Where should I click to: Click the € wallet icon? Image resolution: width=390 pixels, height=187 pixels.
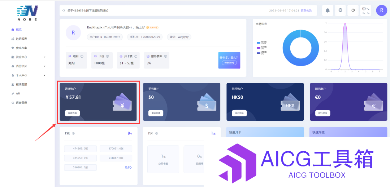(374, 102)
